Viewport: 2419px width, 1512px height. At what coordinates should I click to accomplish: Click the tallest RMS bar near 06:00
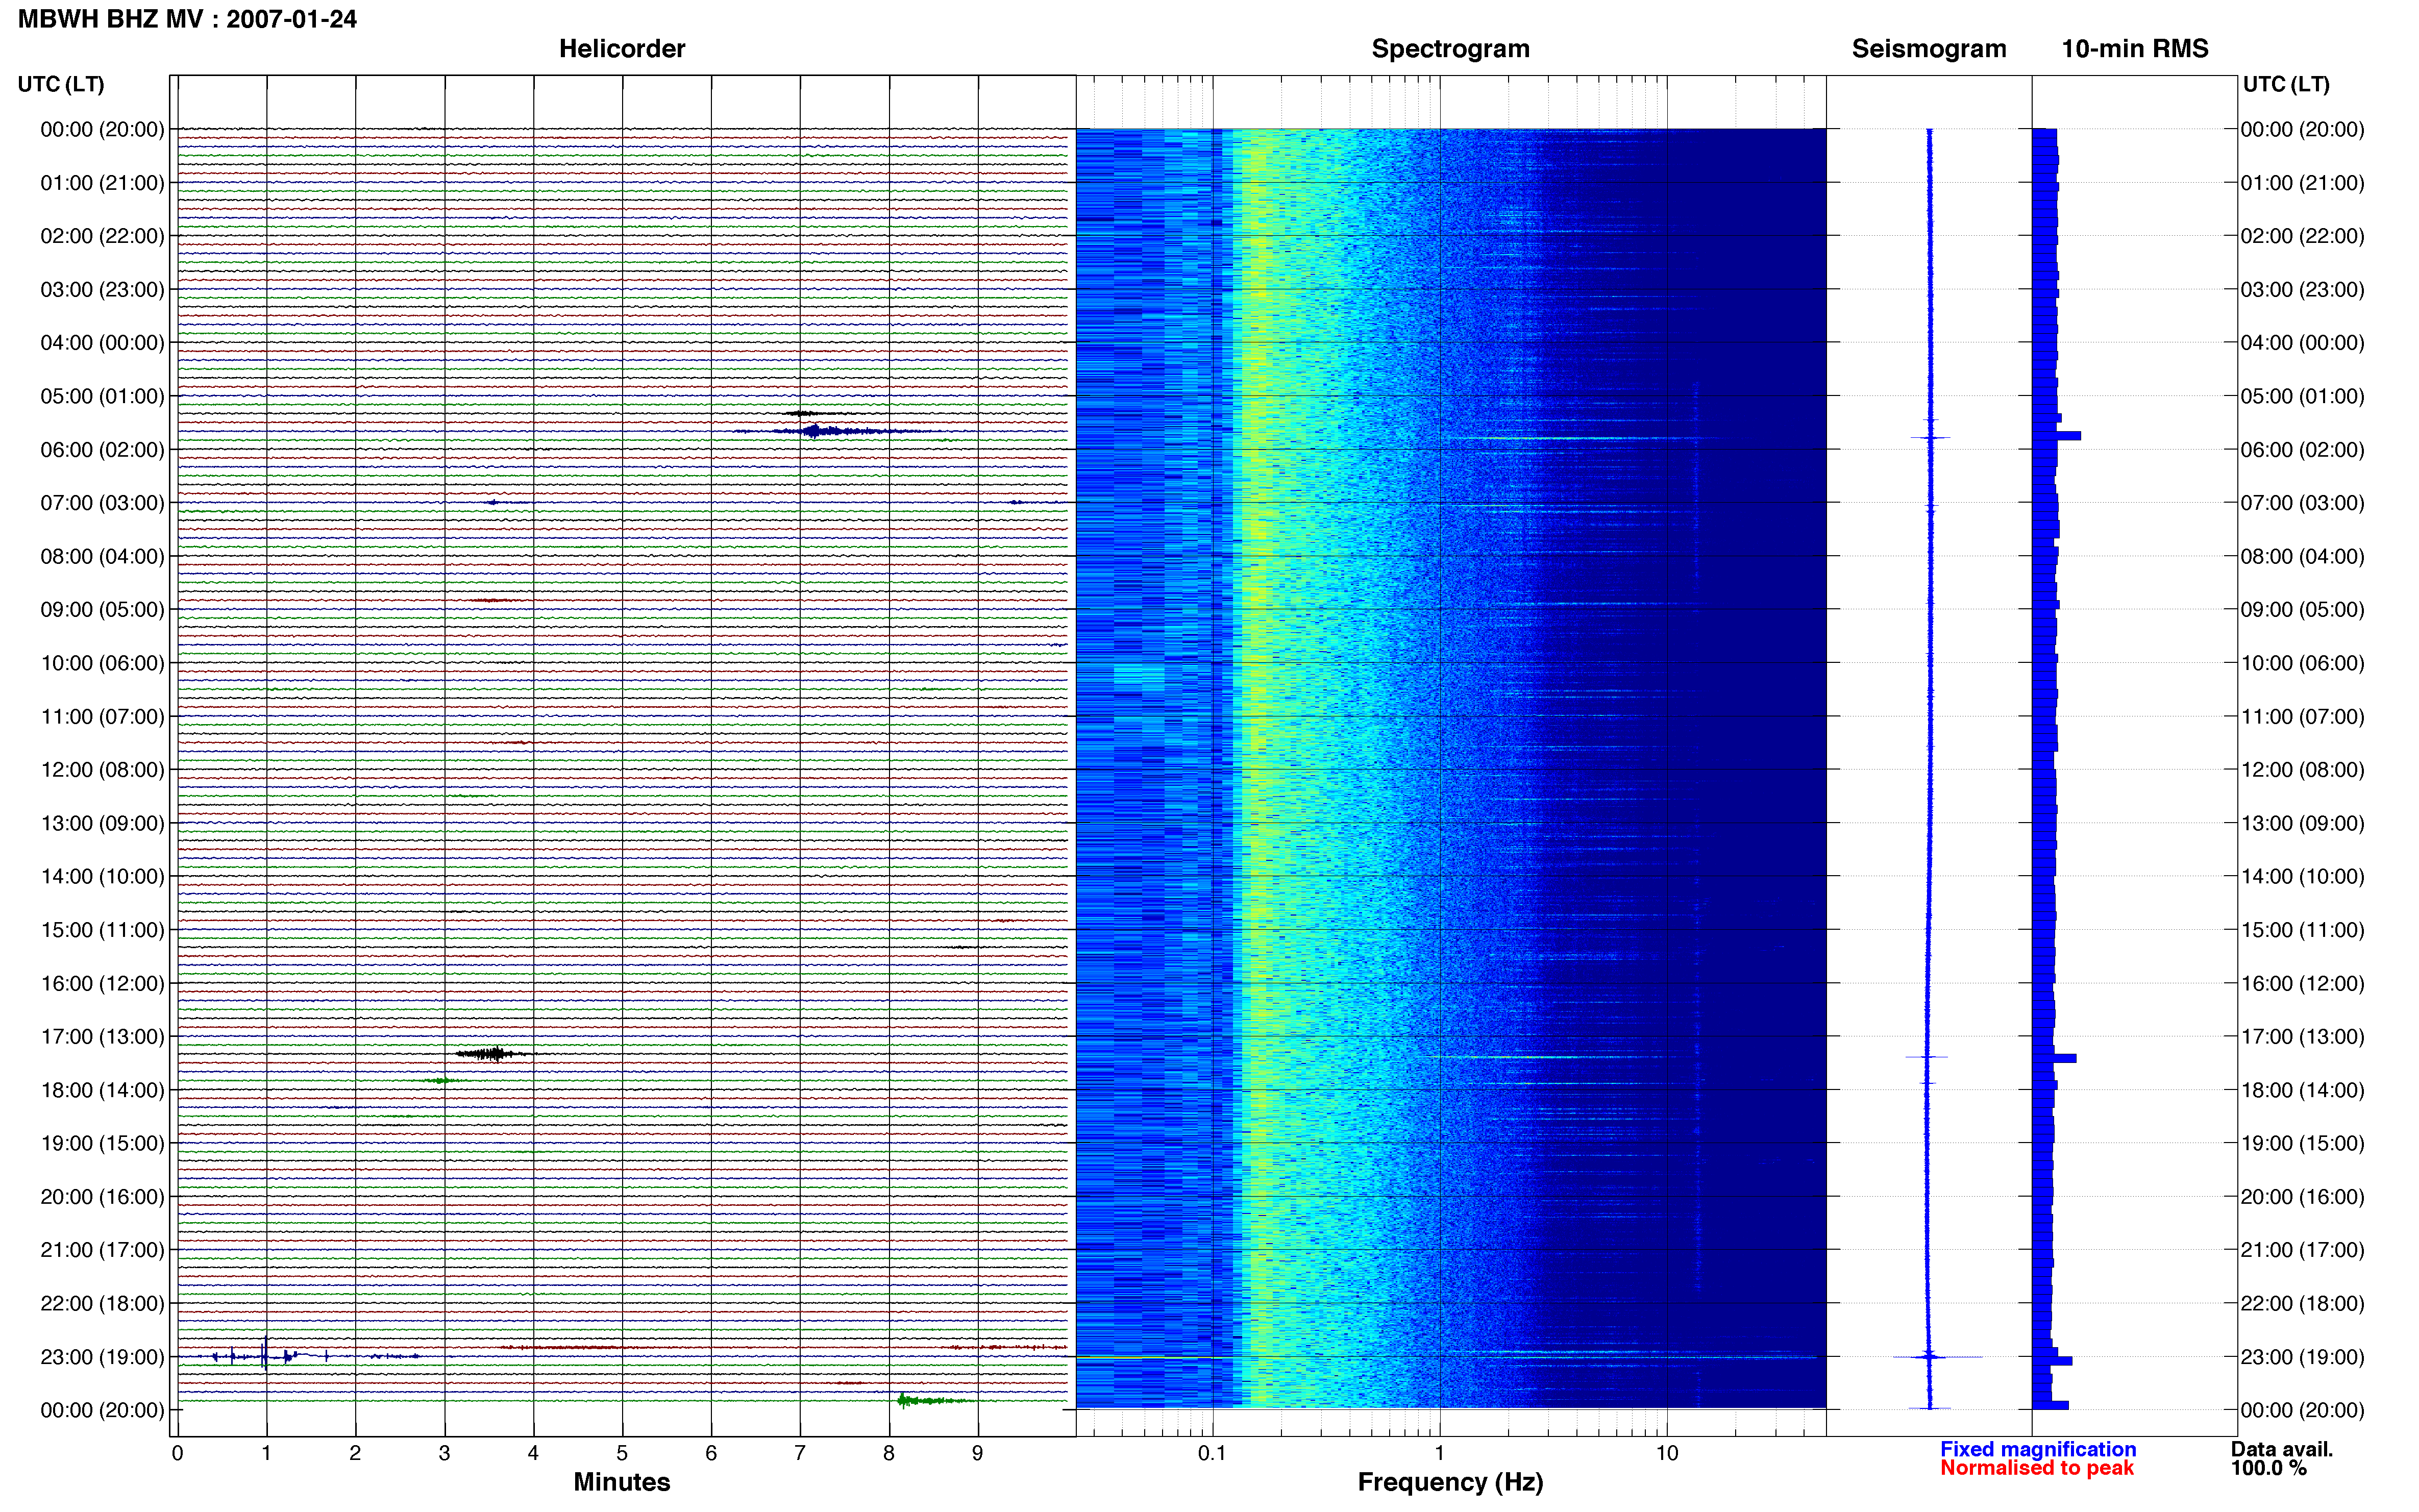(2057, 436)
